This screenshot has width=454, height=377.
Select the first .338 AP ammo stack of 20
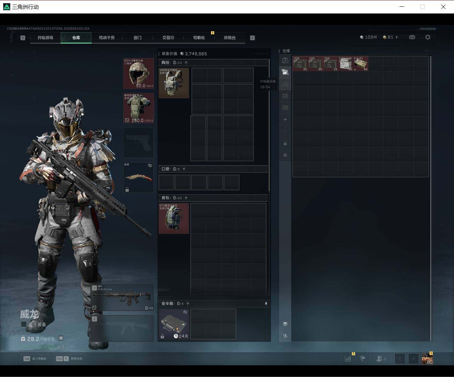tap(300, 64)
